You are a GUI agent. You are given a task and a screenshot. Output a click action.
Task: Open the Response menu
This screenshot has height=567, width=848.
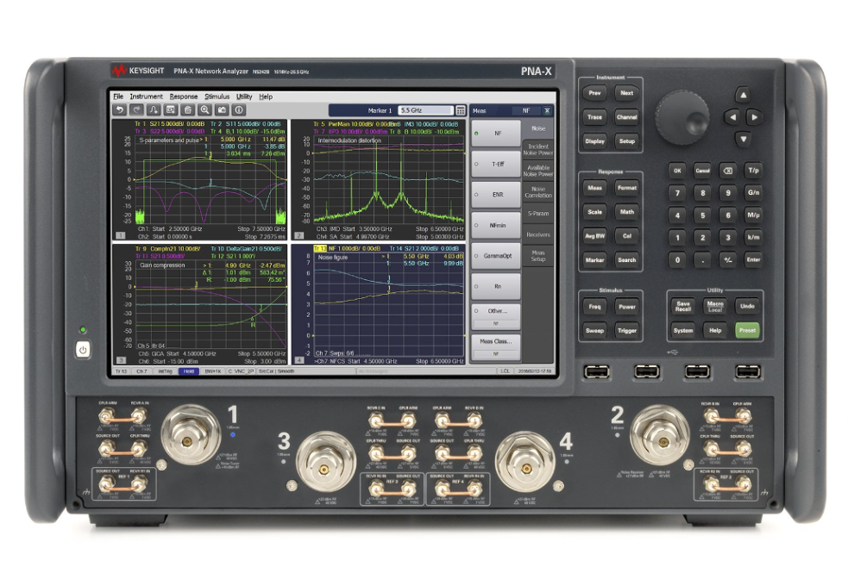coord(183,97)
